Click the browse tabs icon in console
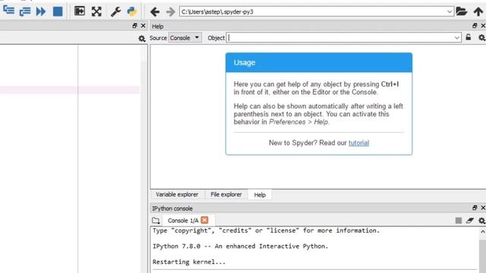 point(156,221)
